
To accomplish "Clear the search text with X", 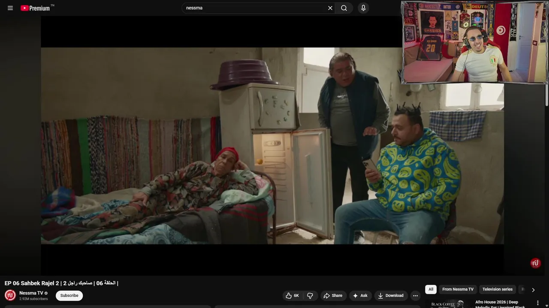I will pos(330,8).
